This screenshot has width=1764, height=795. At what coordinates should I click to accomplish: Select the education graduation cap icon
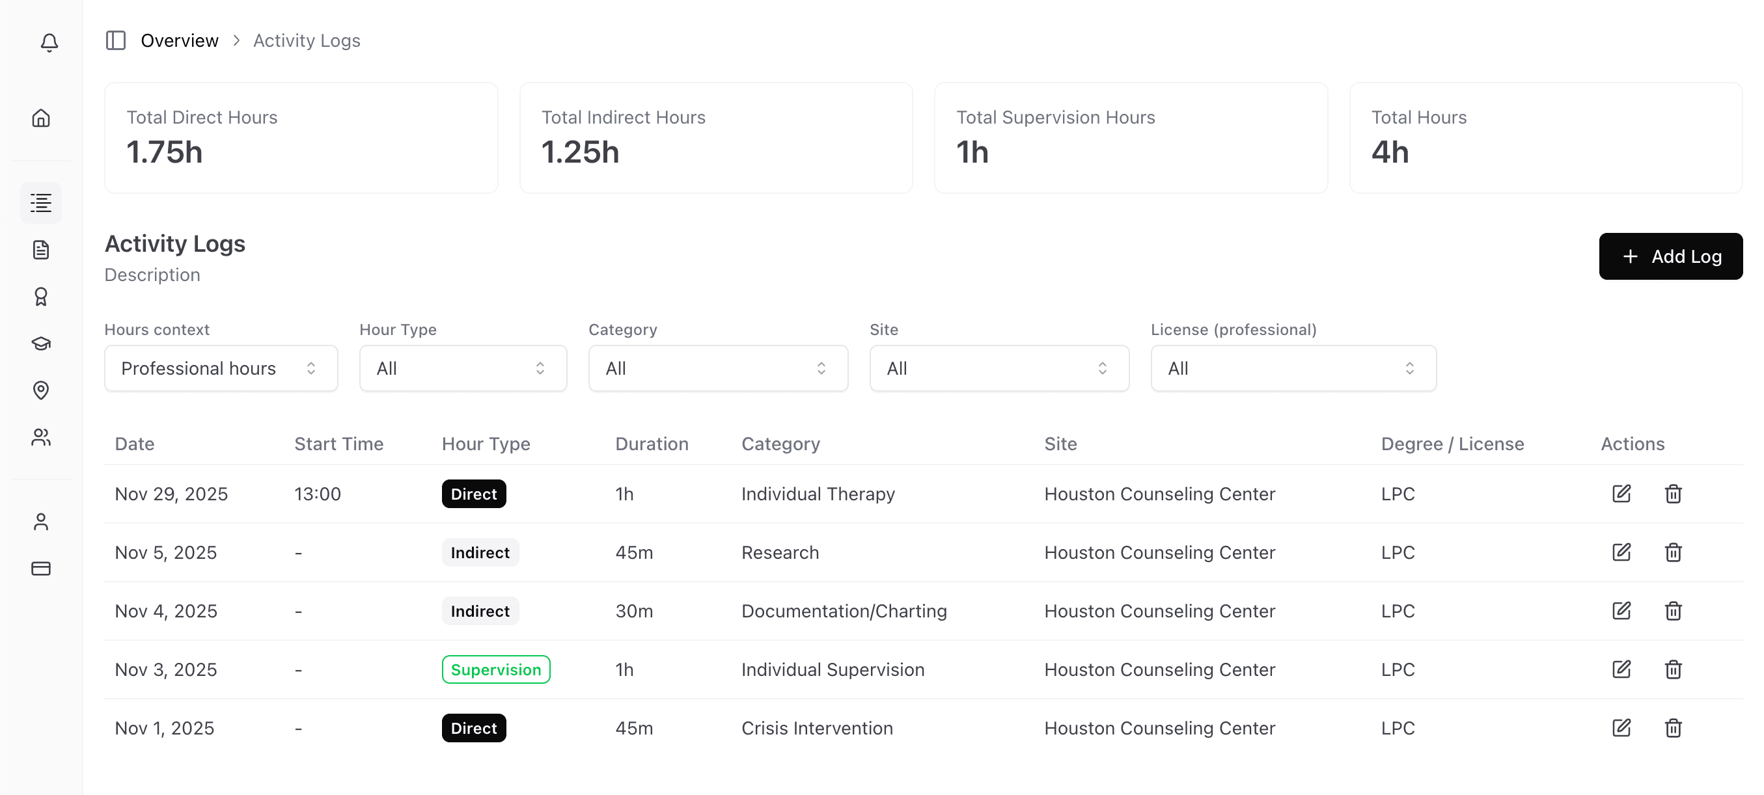tap(41, 344)
